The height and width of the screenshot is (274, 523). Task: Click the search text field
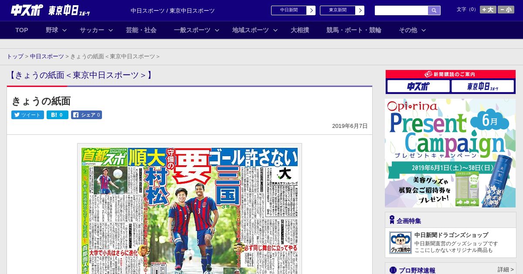[x=401, y=10]
